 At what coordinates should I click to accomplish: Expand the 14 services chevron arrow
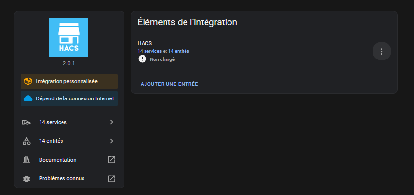tap(112, 122)
